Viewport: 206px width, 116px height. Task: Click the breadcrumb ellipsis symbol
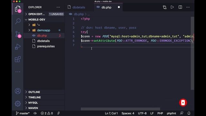click(89, 14)
